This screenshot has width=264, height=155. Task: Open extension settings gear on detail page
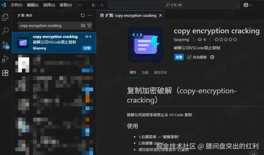coord(212,57)
